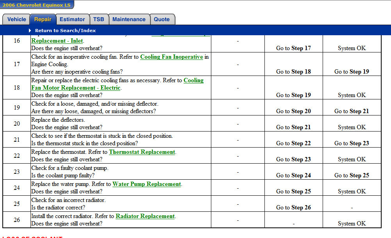Image resolution: width=391 pixels, height=238 pixels.
Task: Click 'Are there any loose, damaged, or missing deflectors?'
Action: pyautogui.click(x=93, y=111)
